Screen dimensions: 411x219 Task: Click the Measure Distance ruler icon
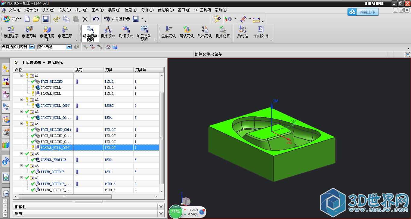(256, 20)
